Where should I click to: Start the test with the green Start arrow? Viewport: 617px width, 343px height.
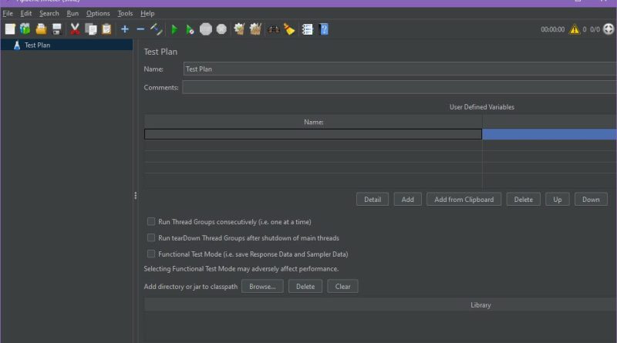click(174, 29)
